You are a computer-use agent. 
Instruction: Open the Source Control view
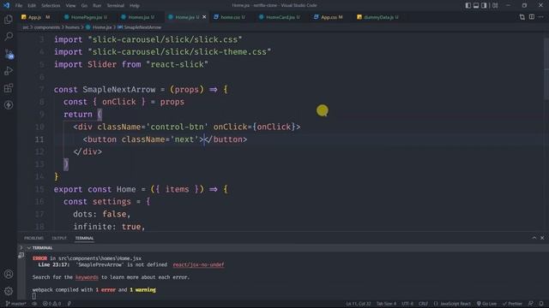pos(9,54)
